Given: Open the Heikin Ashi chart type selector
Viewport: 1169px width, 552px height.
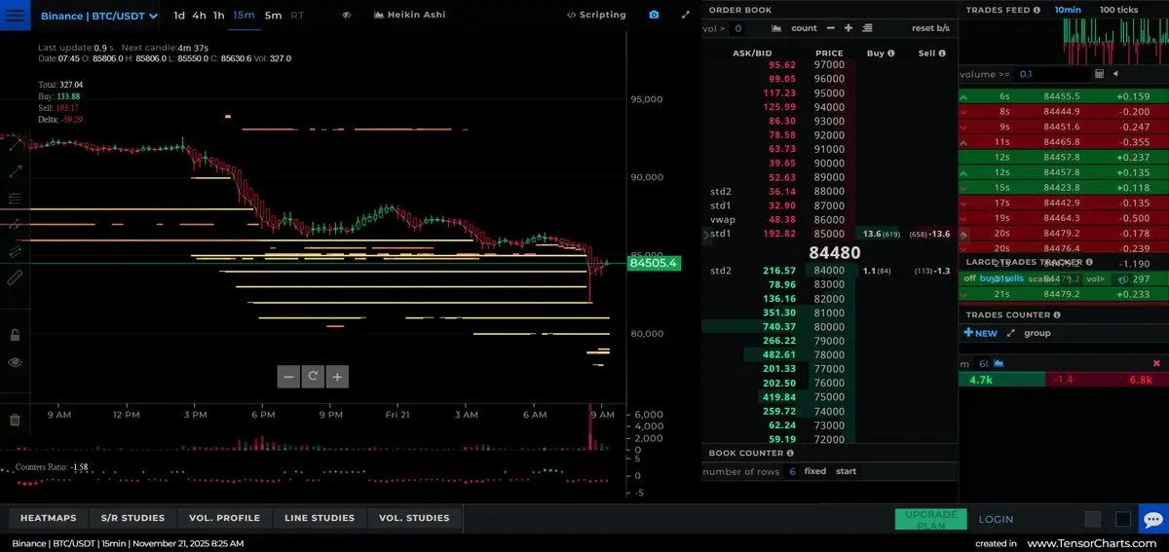Looking at the screenshot, I should [x=411, y=15].
